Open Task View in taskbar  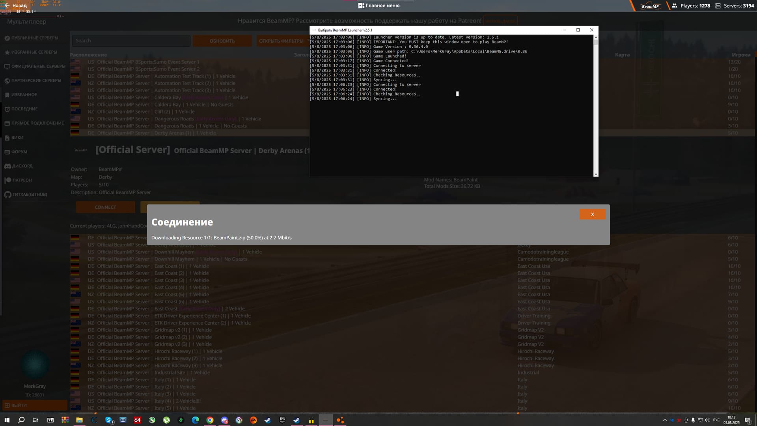pos(35,420)
